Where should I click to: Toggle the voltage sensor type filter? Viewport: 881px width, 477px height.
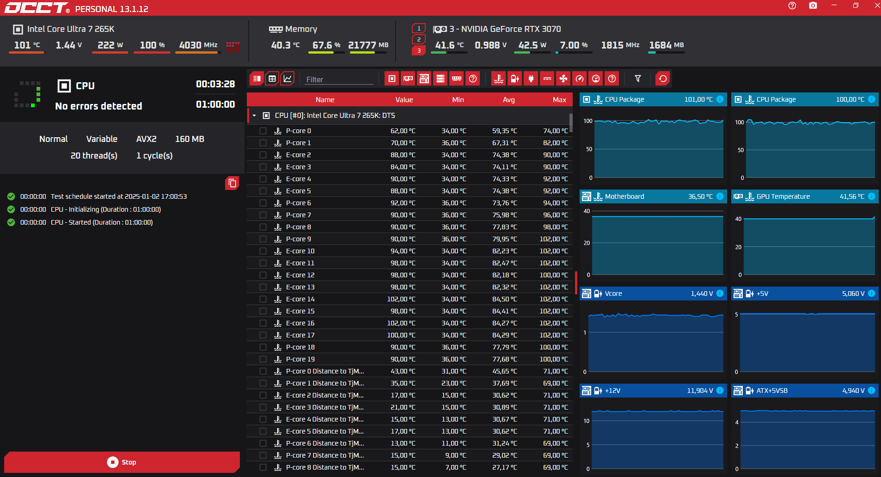click(515, 79)
